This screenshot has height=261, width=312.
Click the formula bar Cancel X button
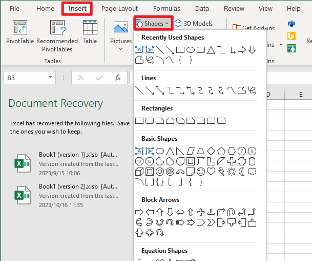pyautogui.click(x=81, y=78)
